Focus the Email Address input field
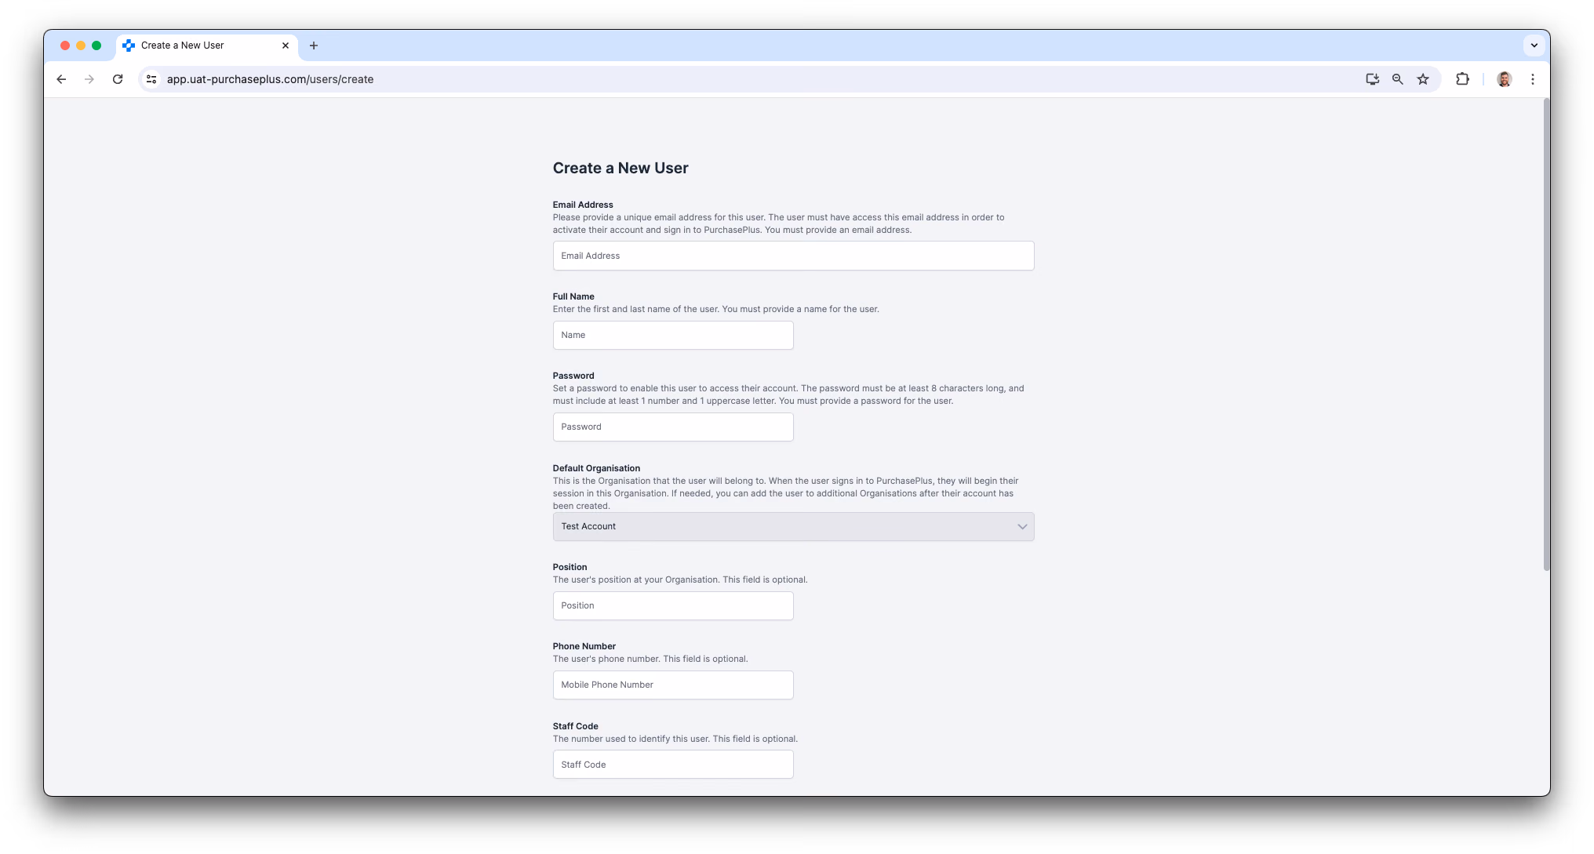 pyautogui.click(x=793, y=256)
